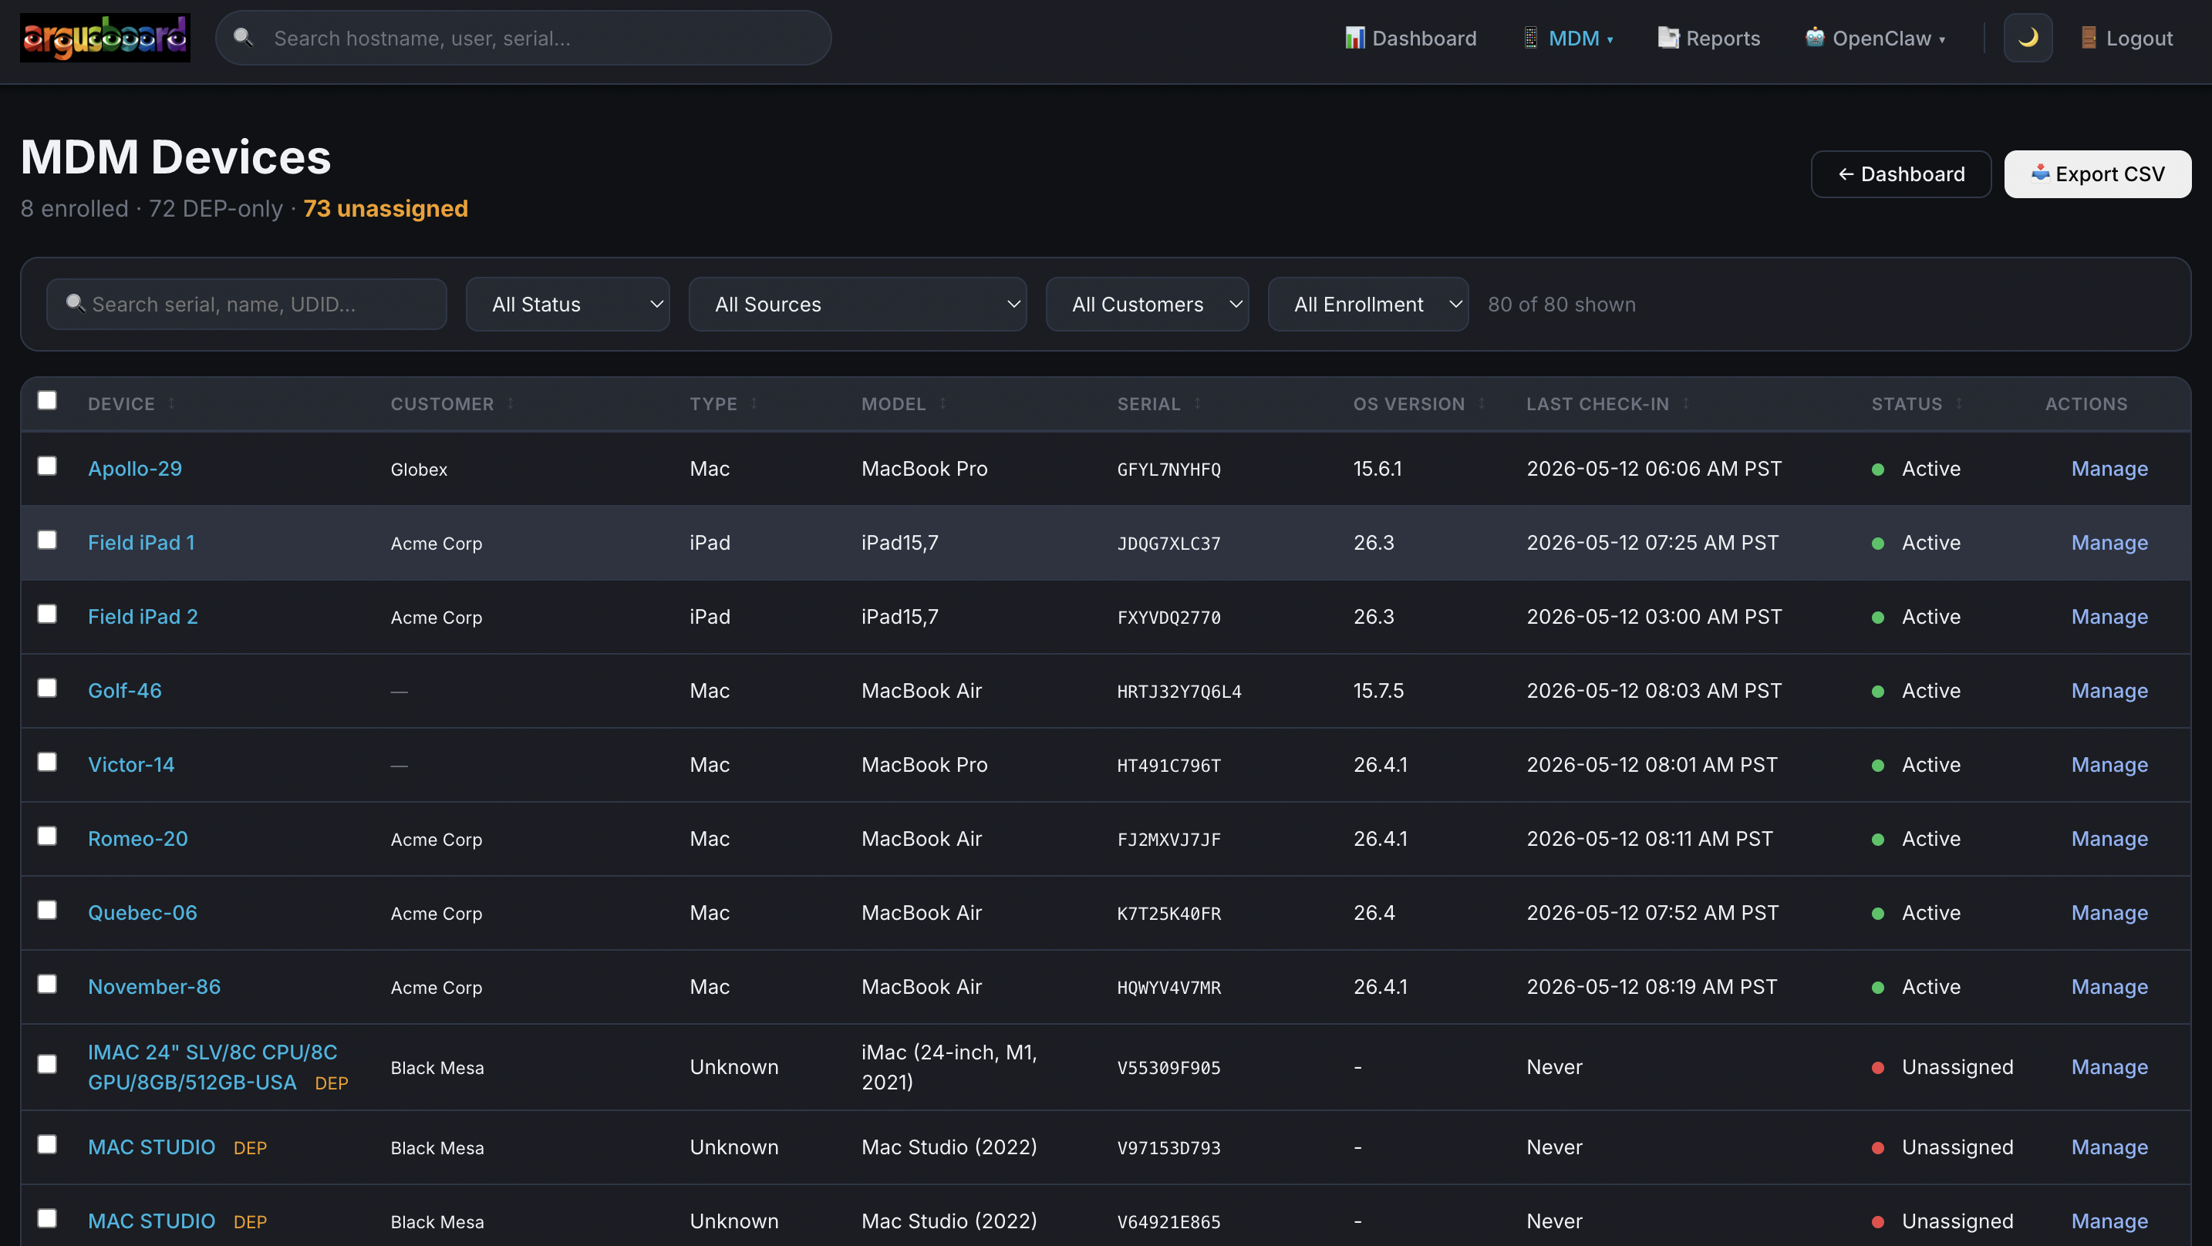Toggle the select-all checkbox in table header
This screenshot has width=2212, height=1246.
tap(47, 400)
